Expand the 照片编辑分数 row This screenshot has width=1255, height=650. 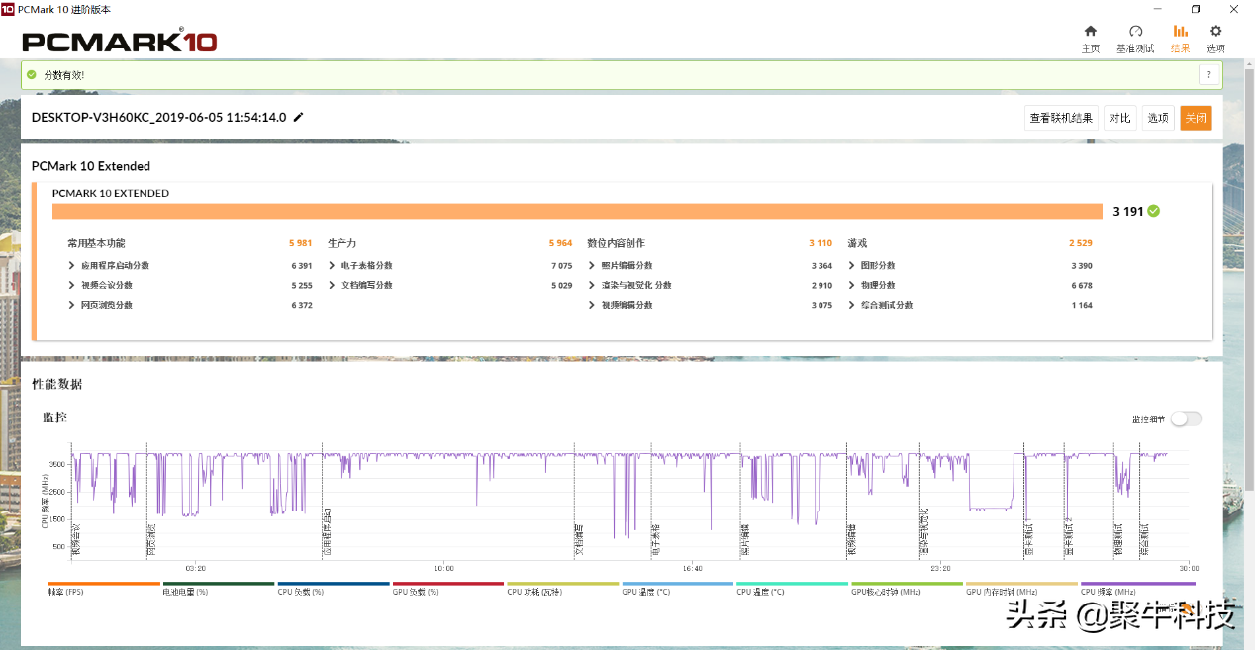[x=592, y=266]
